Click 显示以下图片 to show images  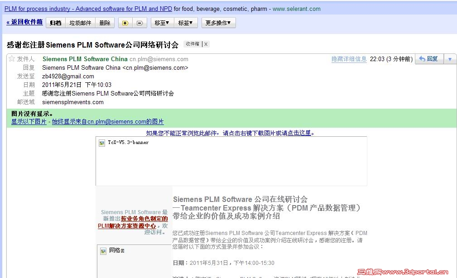29,121
